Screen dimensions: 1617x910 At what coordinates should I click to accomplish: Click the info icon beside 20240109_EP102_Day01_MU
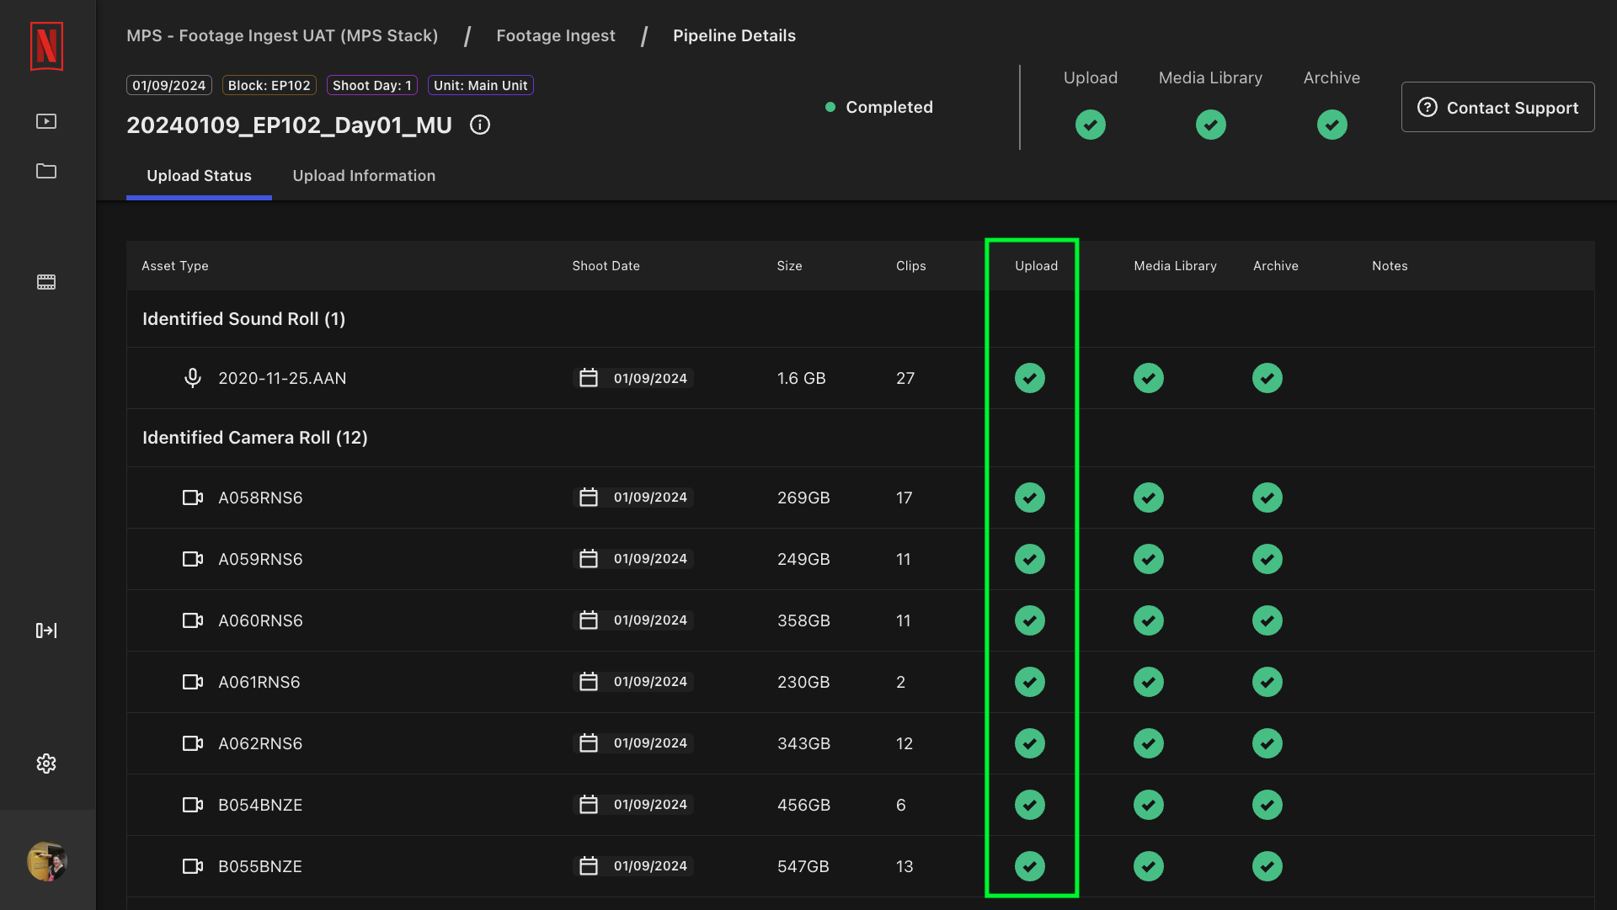coord(480,125)
